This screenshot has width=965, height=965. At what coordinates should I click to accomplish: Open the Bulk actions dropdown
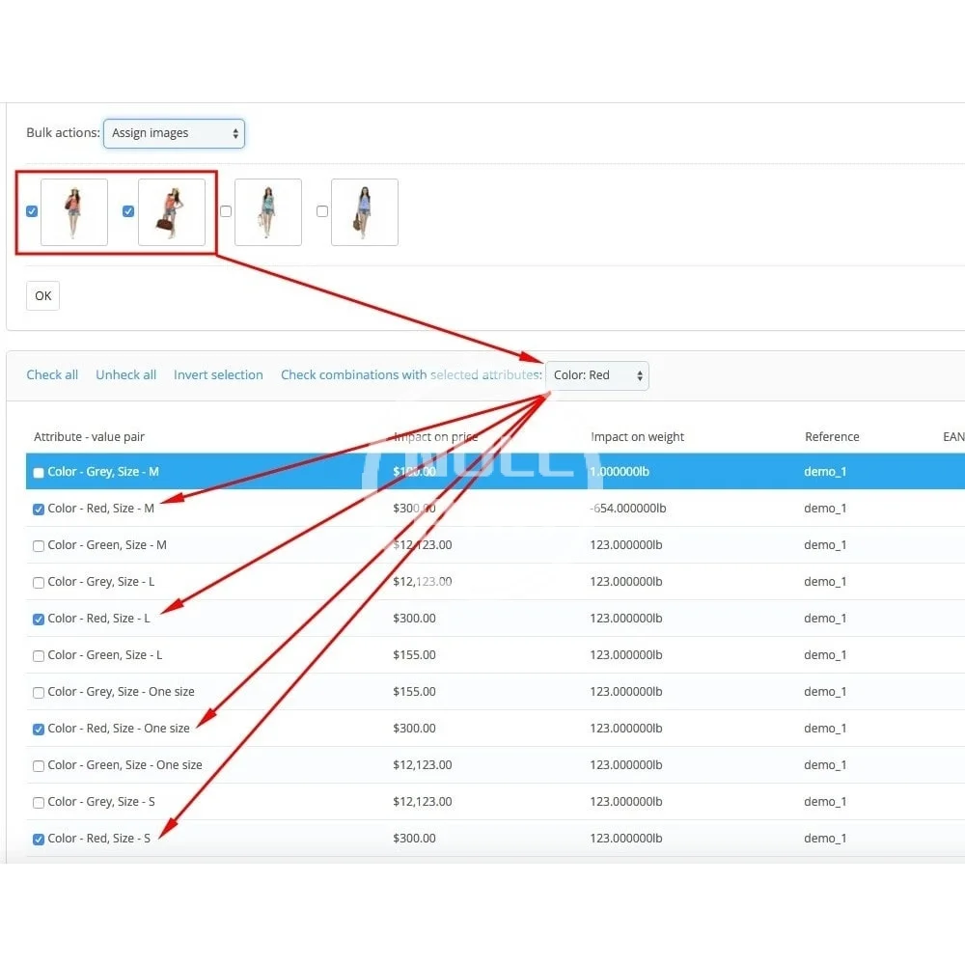pos(174,133)
